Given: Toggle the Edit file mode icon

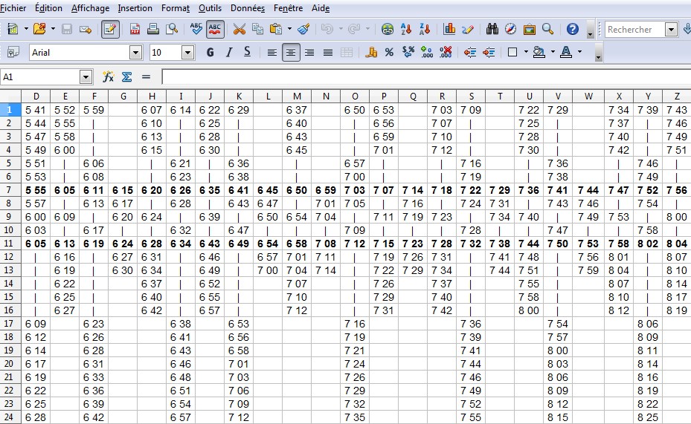Looking at the screenshot, I should (110, 30).
